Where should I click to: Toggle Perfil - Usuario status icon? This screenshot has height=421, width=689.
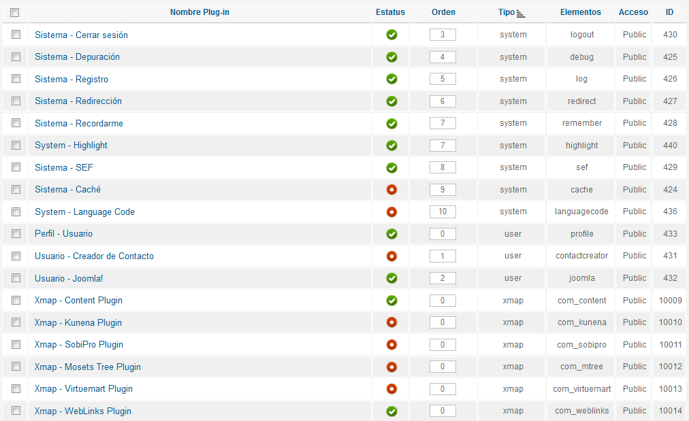[391, 234]
